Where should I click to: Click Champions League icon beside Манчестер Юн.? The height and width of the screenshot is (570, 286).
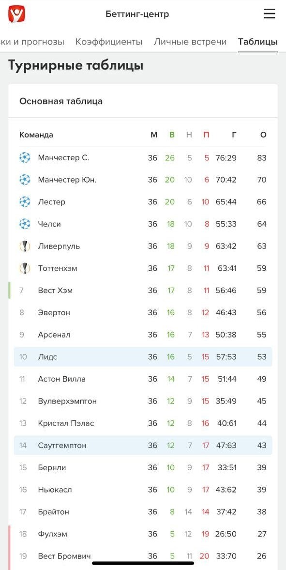(24, 180)
